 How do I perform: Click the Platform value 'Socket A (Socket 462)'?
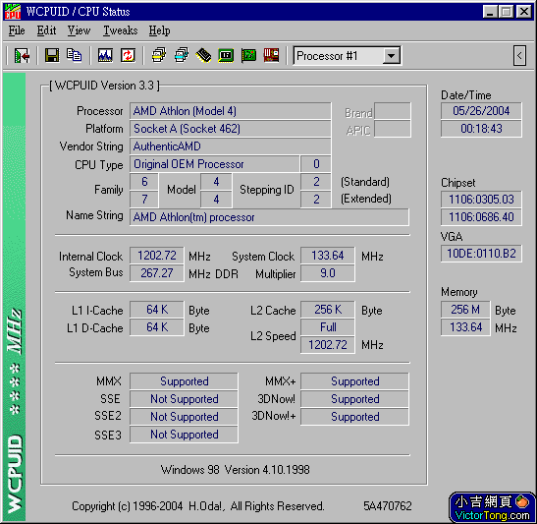tap(230, 129)
